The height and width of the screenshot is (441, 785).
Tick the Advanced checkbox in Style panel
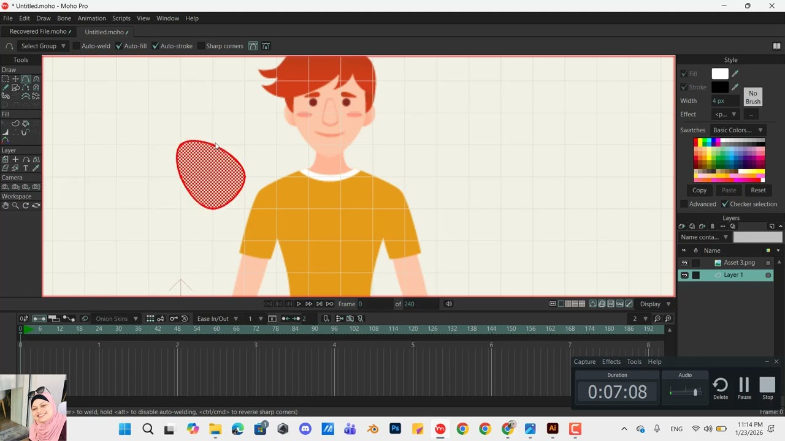coord(684,204)
